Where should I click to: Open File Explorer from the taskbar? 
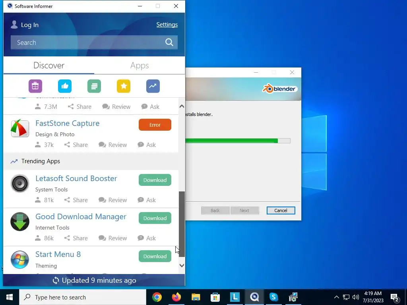point(196,297)
